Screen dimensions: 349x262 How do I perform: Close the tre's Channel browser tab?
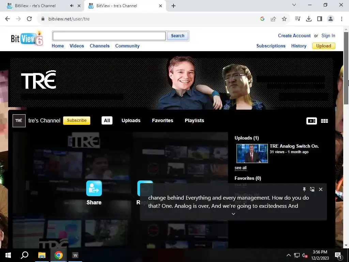tap(161, 6)
